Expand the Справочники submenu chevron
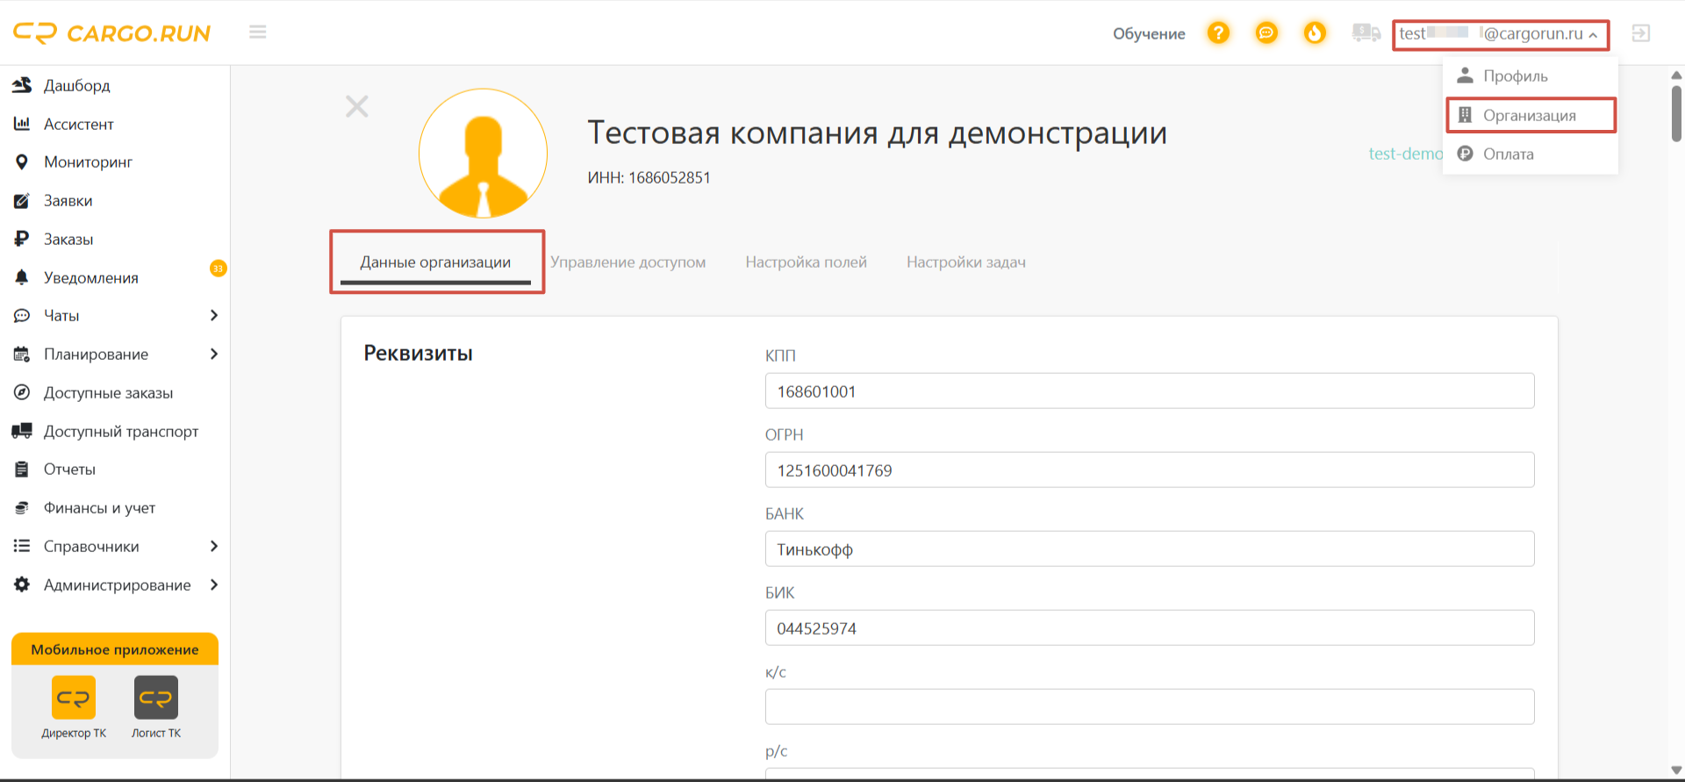This screenshot has width=1685, height=782. click(213, 546)
